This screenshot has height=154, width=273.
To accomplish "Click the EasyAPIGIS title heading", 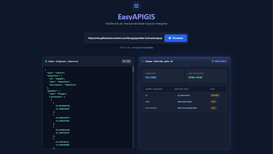I will tap(136, 17).
